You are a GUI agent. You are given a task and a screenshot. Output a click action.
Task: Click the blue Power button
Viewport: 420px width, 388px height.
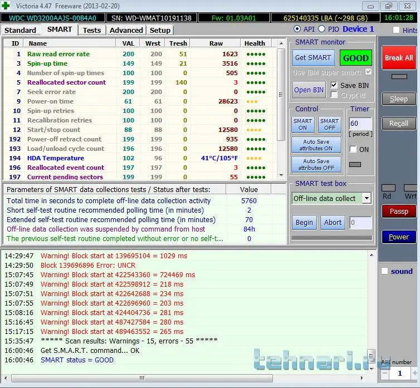point(399,237)
